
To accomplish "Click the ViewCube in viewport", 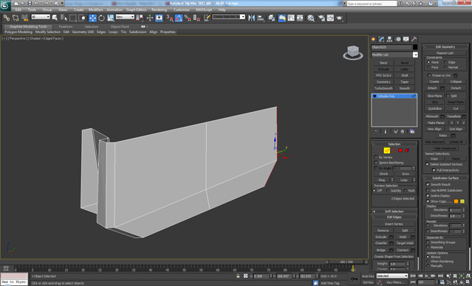I will point(353,52).
